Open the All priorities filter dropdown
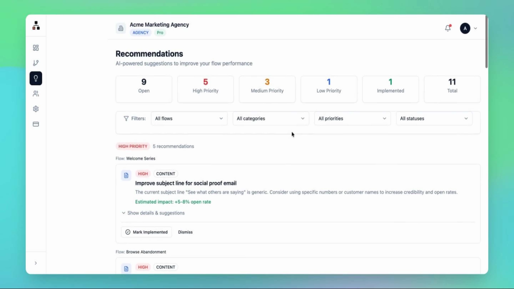 (x=352, y=119)
